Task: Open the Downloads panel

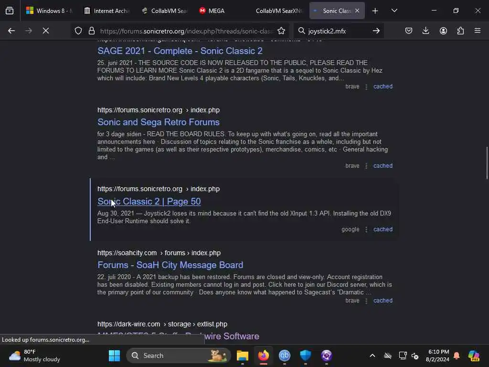Action: (425, 31)
